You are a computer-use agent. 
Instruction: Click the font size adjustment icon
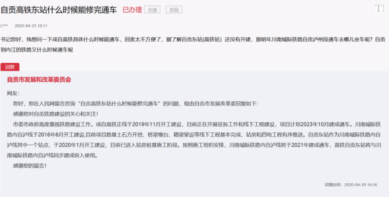pos(379,8)
